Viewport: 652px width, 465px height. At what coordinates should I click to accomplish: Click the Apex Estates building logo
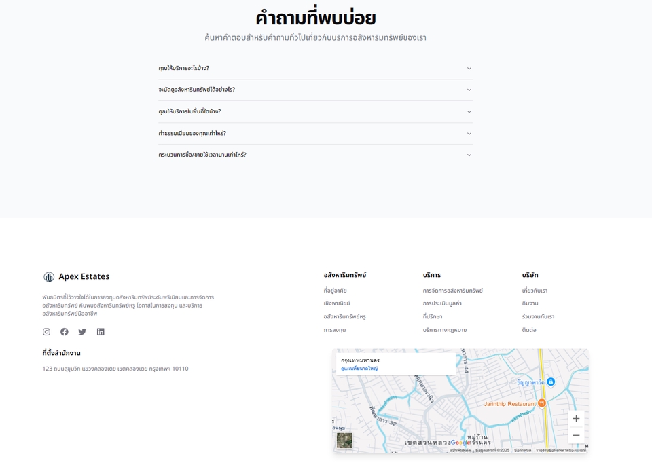[49, 277]
